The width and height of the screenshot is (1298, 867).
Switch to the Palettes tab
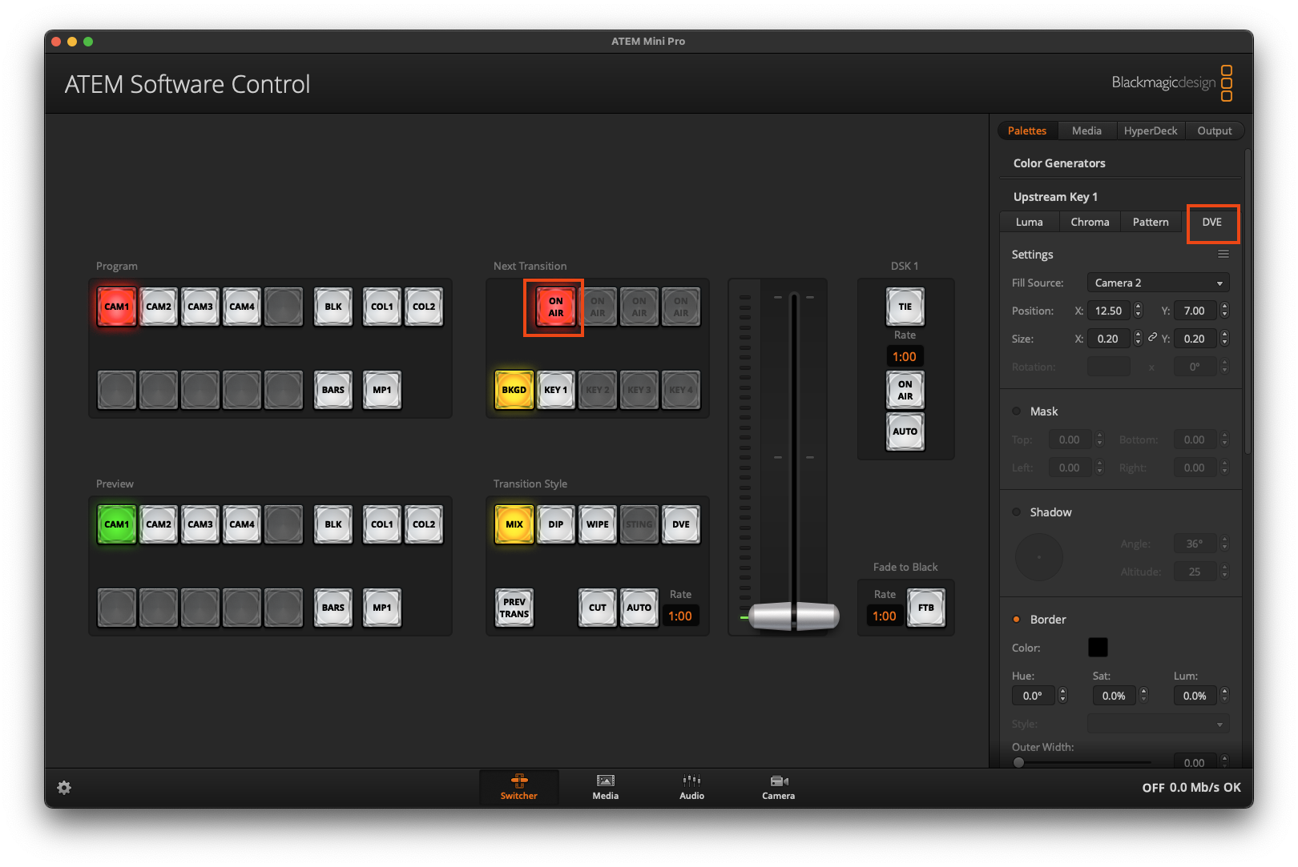point(1027,130)
